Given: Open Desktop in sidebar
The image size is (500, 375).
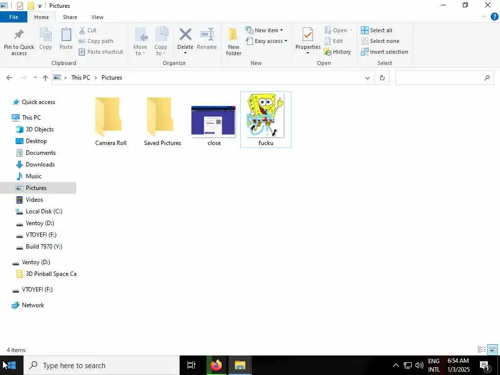Looking at the screenshot, I should coord(31,141).
